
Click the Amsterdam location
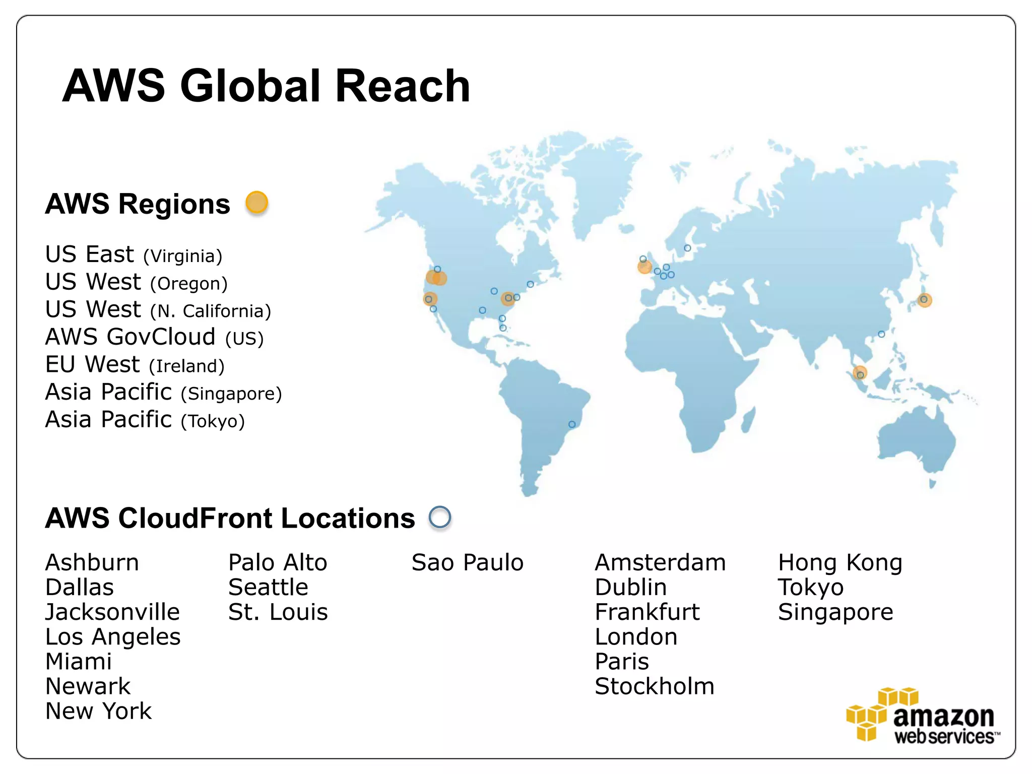(661, 562)
